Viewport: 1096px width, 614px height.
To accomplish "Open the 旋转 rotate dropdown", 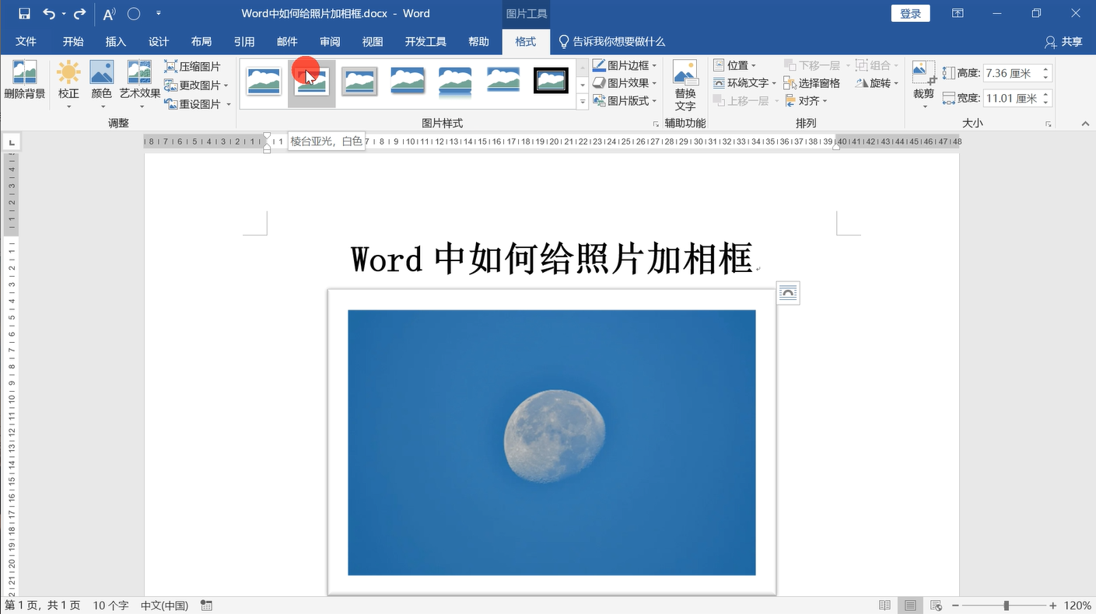I will 877,83.
